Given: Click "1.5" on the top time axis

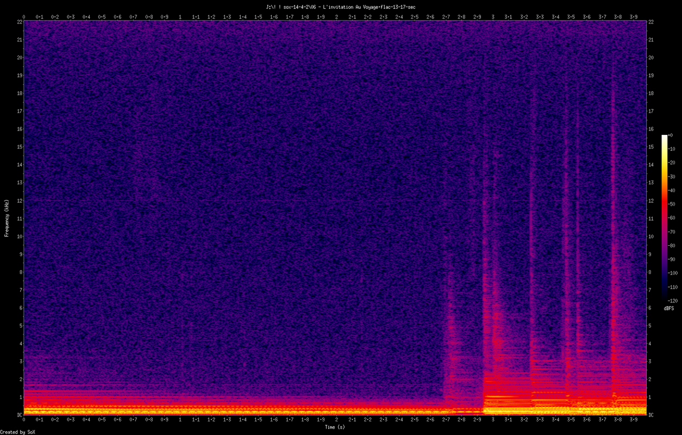Looking at the screenshot, I should point(258,17).
